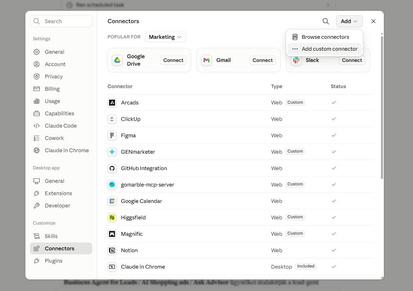
Task: Click the Connector column header
Action: coord(120,86)
